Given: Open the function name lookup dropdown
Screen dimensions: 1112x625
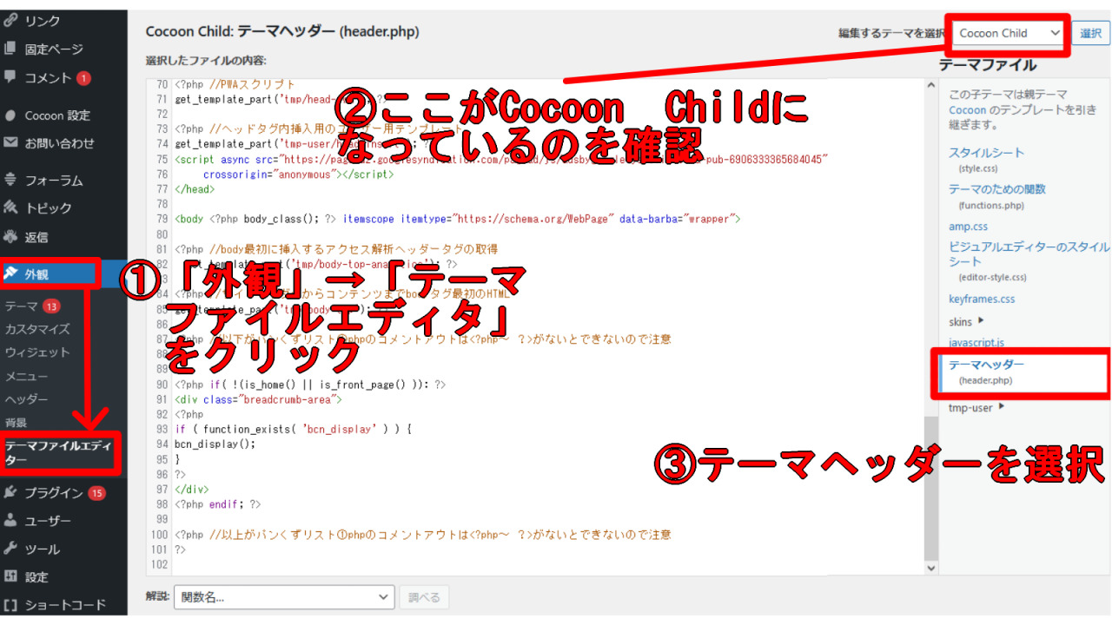Looking at the screenshot, I should (284, 597).
